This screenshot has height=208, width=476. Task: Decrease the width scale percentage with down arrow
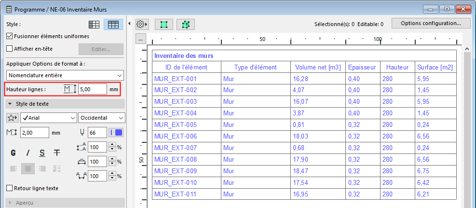pyautogui.click(x=112, y=164)
